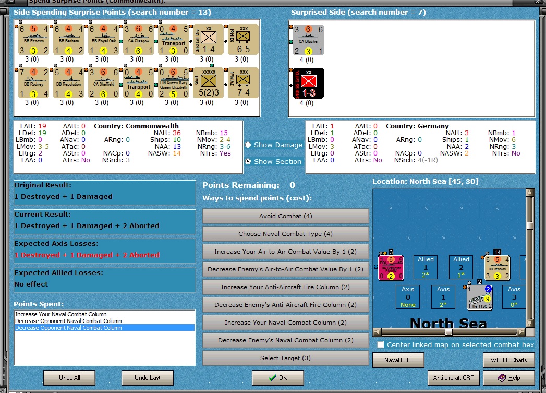This screenshot has height=393, width=546.
Task: Click the map vertical scrollbar down arrow
Action: point(530,323)
